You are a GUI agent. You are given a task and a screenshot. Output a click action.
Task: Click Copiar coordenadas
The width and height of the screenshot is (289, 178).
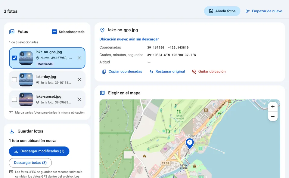click(122, 72)
